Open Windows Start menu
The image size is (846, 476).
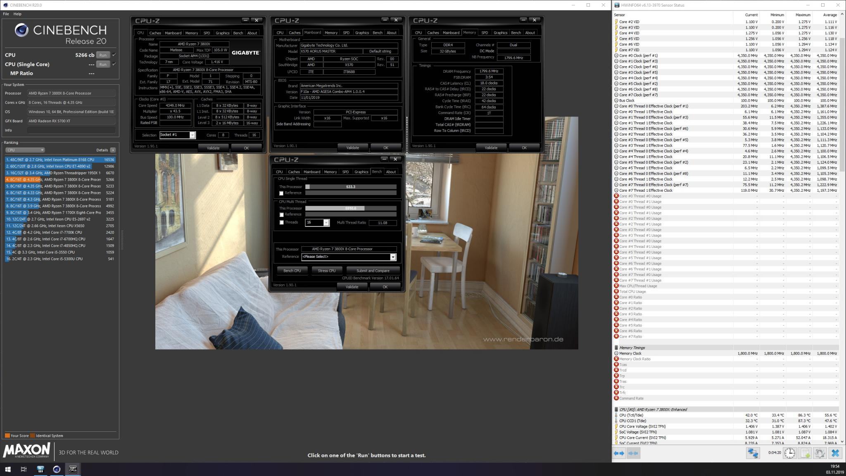7,469
